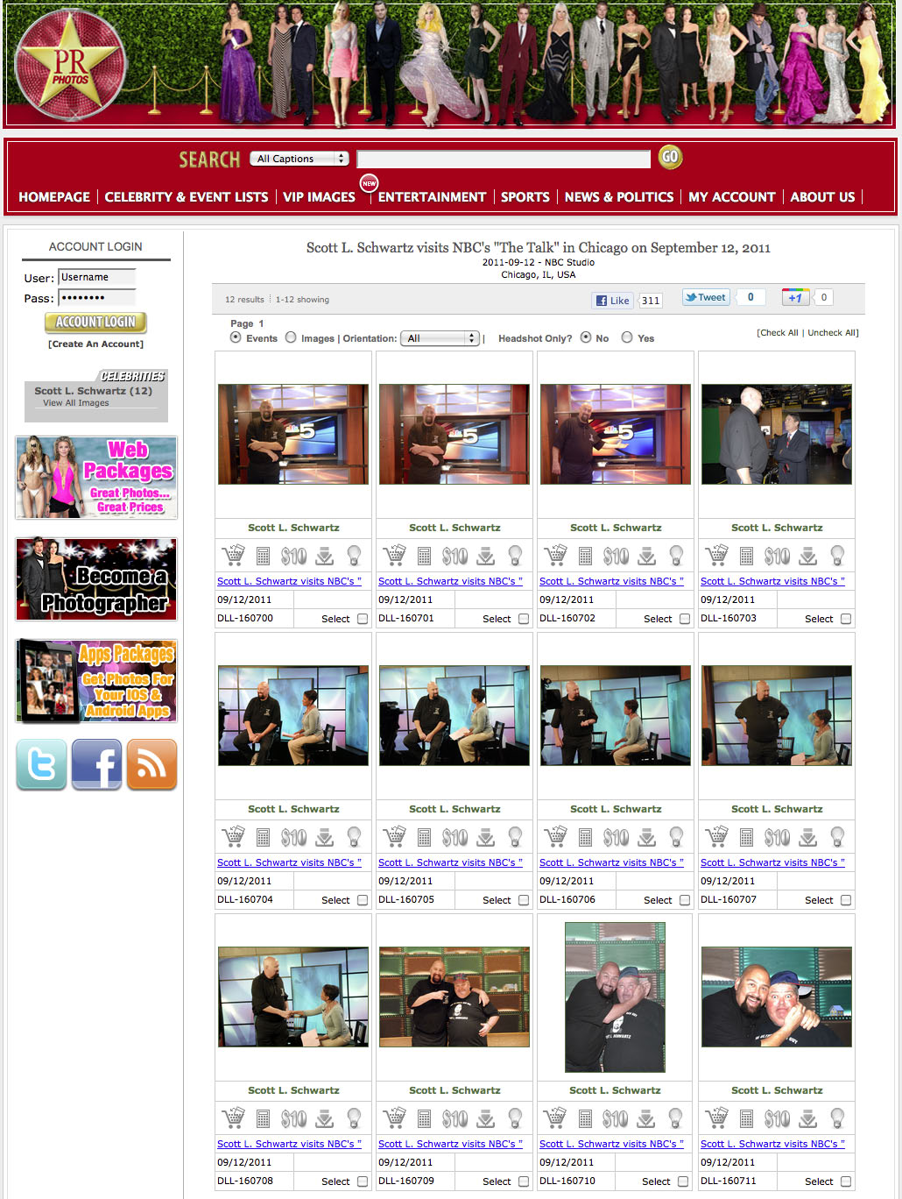Click the download icon for DLL-160703
The image size is (902, 1199).
click(x=807, y=556)
